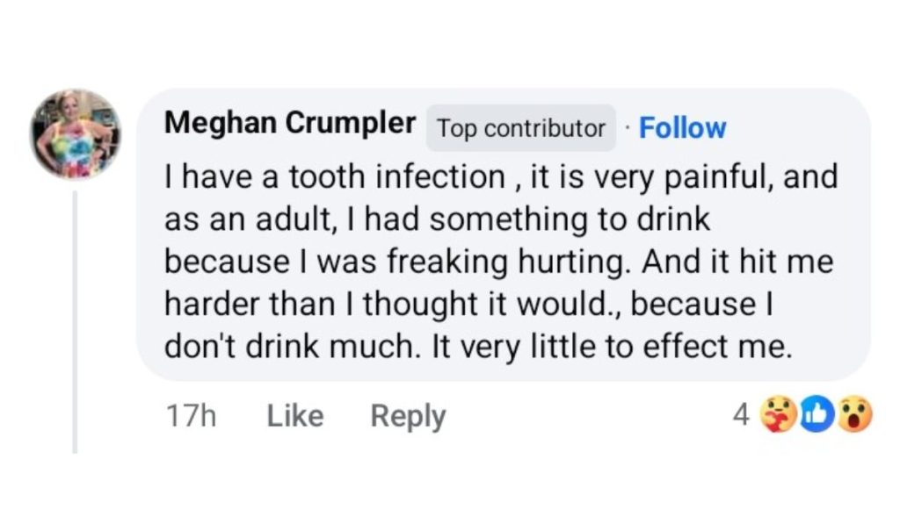The height and width of the screenshot is (524, 900).
Task: Click the line starting 'I have a tooth infection'
Action: [501, 177]
